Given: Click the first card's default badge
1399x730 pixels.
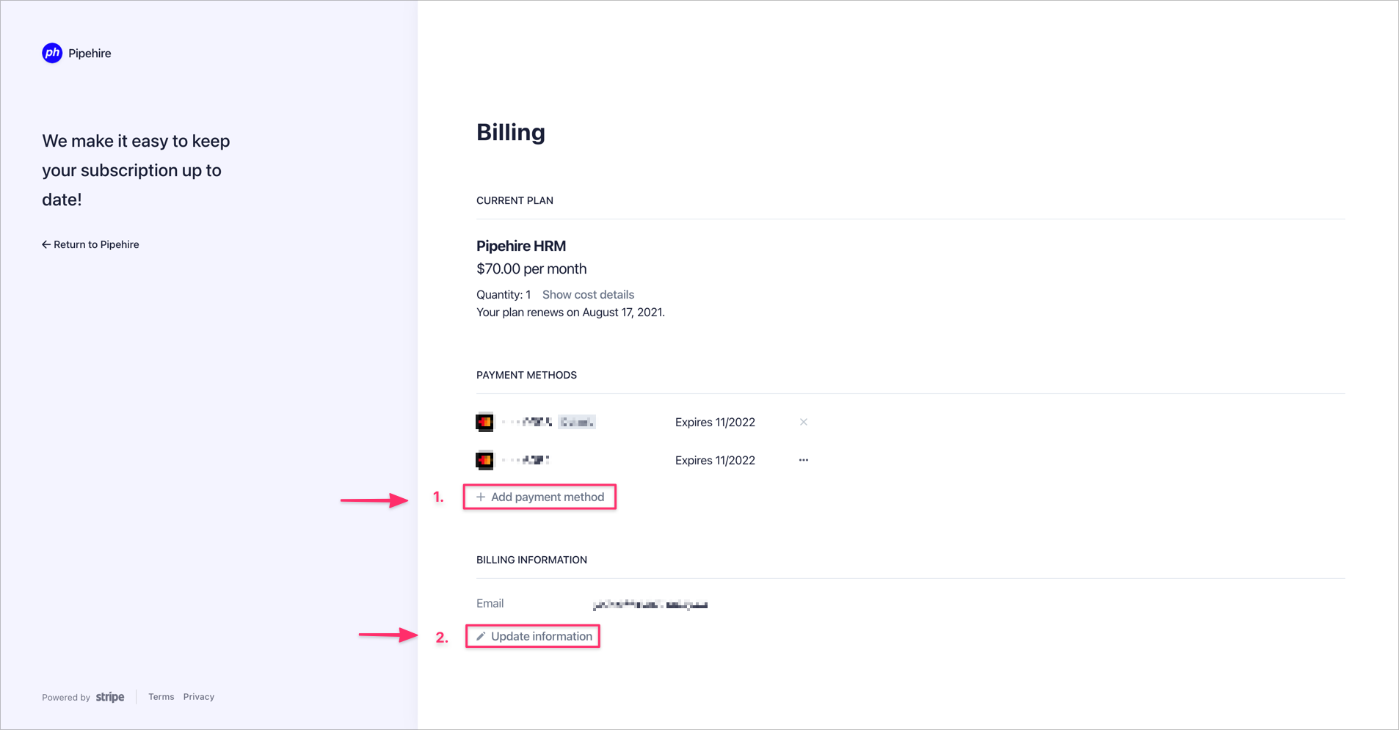Looking at the screenshot, I should (577, 422).
